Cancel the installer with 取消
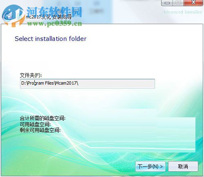Viewport: 204px width, 177px height. [x=183, y=166]
